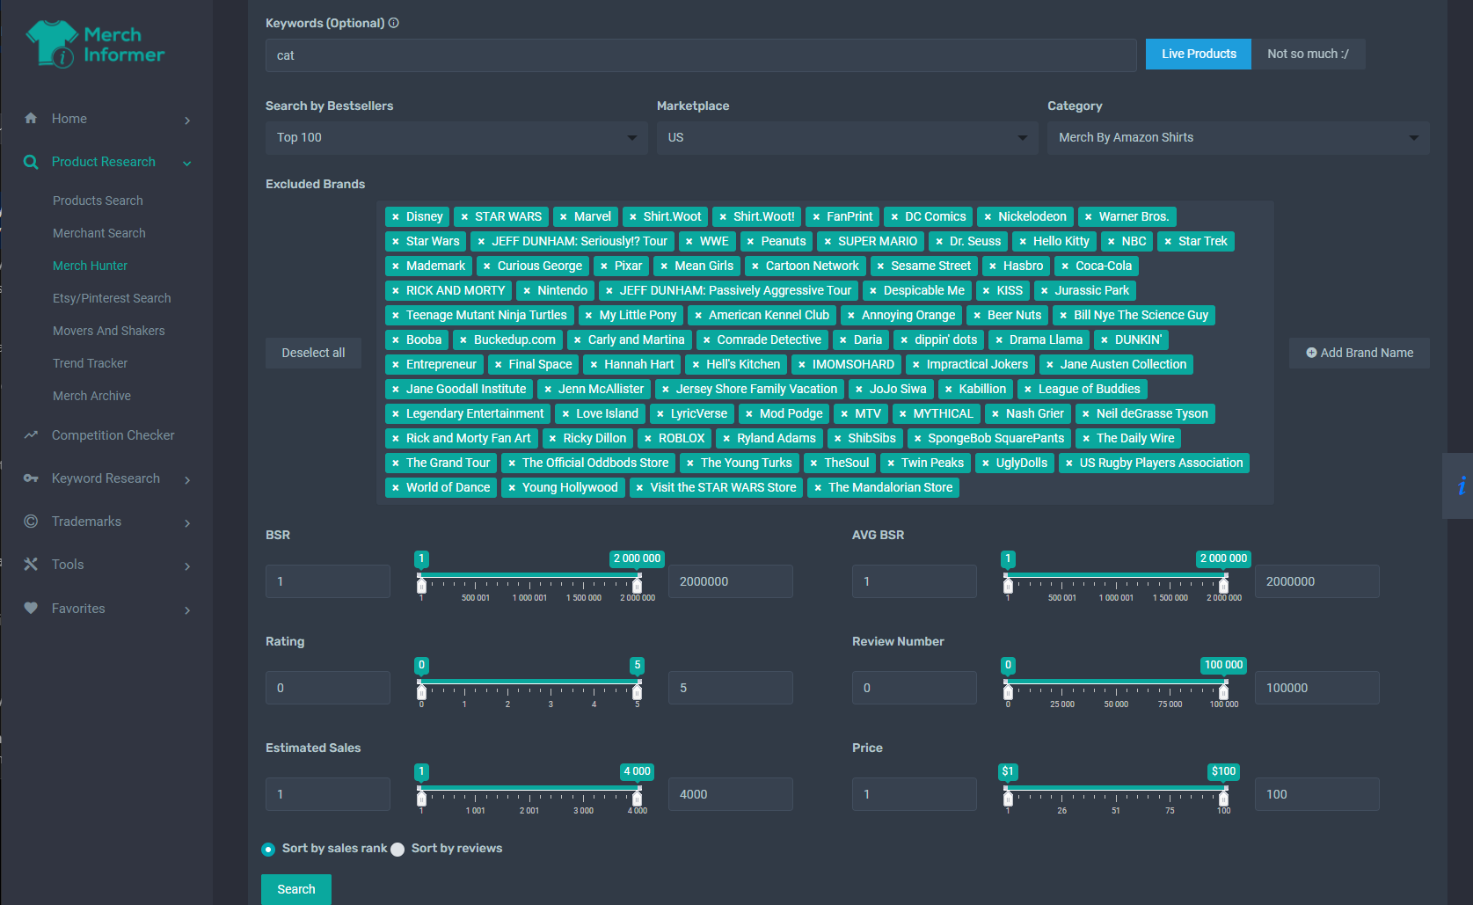
Task: Select Sort by sales rank option
Action: [x=268, y=850]
